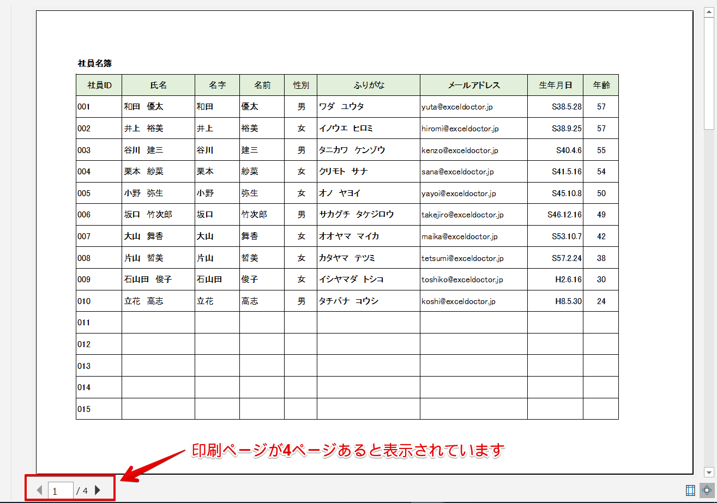Click furigana ワダ ユウタ
The height and width of the screenshot is (503, 717).
point(341,107)
